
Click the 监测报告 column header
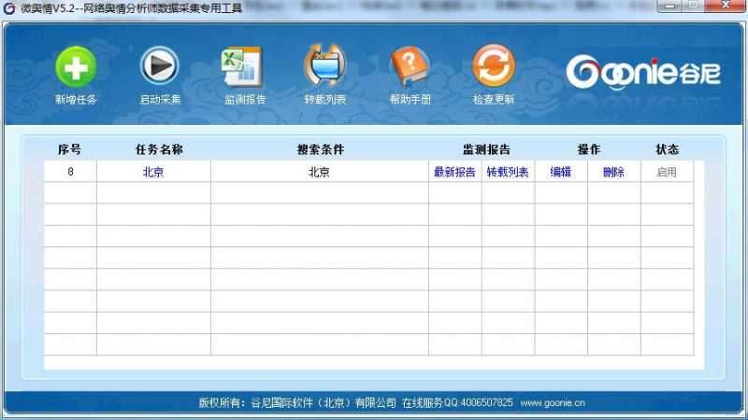pyautogui.click(x=486, y=149)
